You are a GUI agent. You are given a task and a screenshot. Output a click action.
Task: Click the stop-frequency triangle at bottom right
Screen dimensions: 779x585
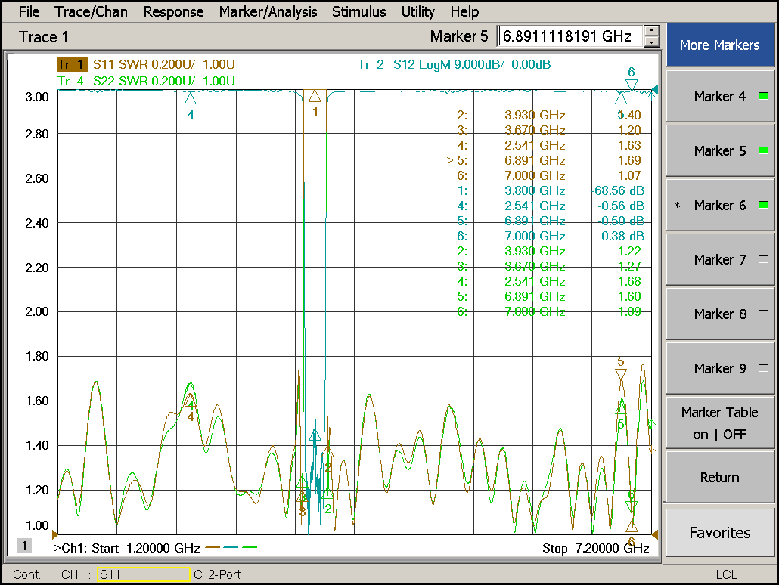[655, 534]
